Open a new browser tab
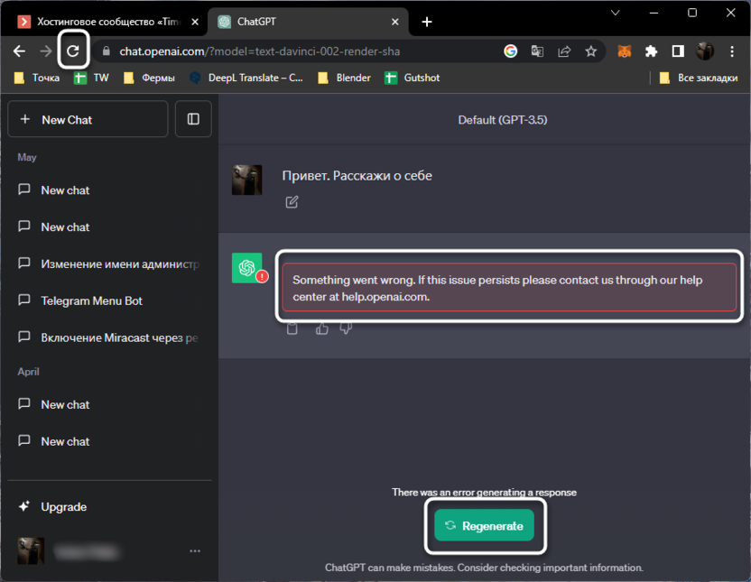Screen dimensions: 751x582 [427, 22]
